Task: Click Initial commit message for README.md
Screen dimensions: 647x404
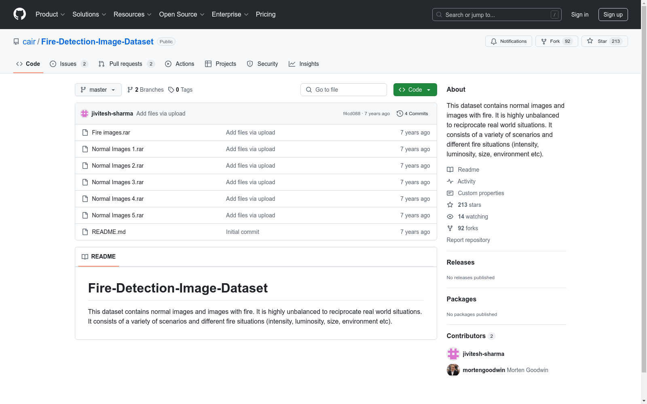Action: coord(243,232)
